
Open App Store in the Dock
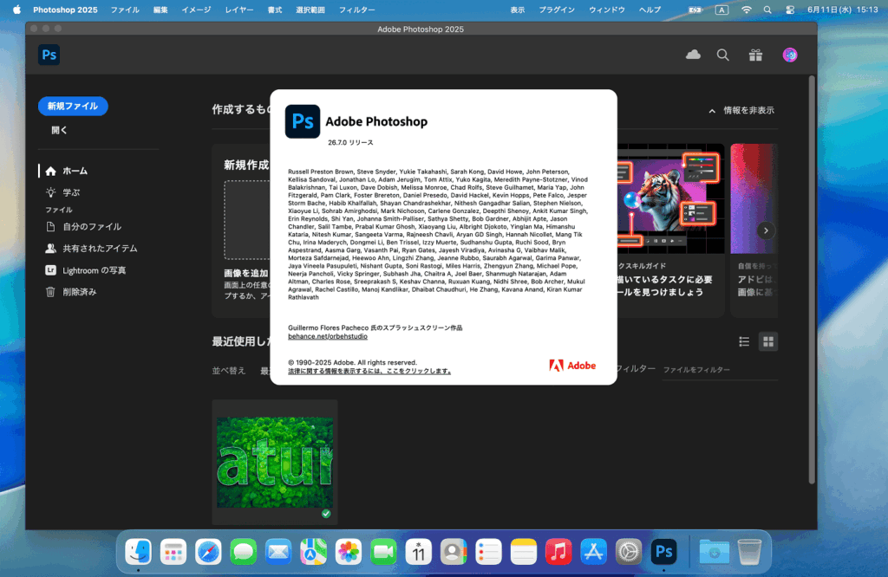click(x=593, y=552)
